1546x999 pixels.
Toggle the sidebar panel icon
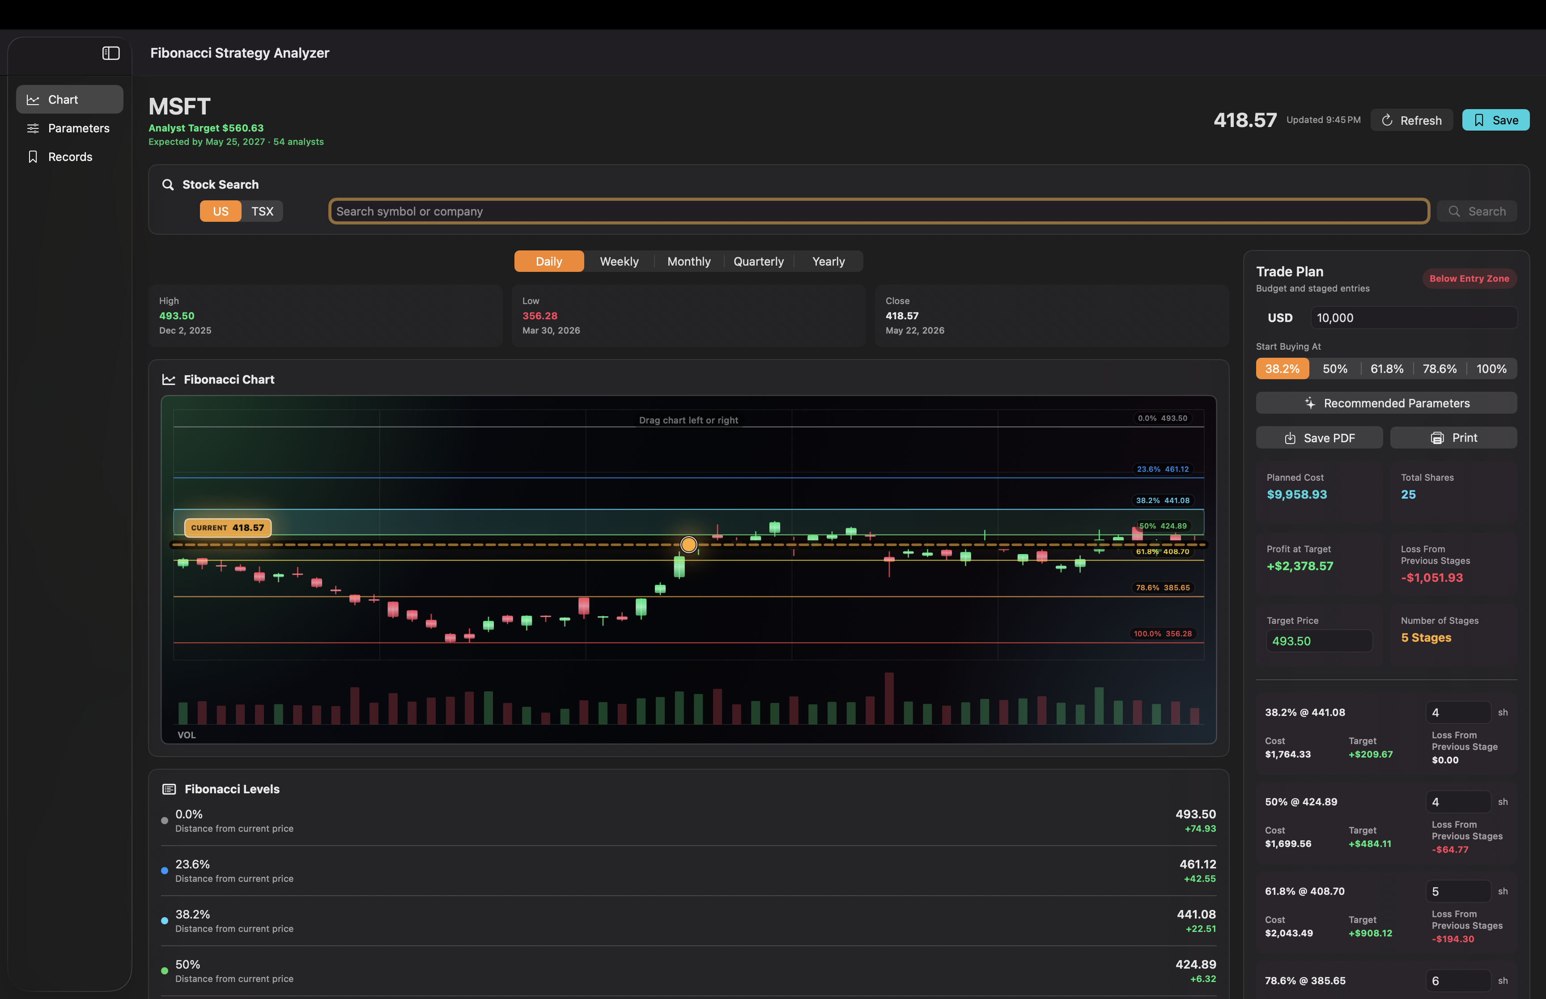pyautogui.click(x=111, y=53)
